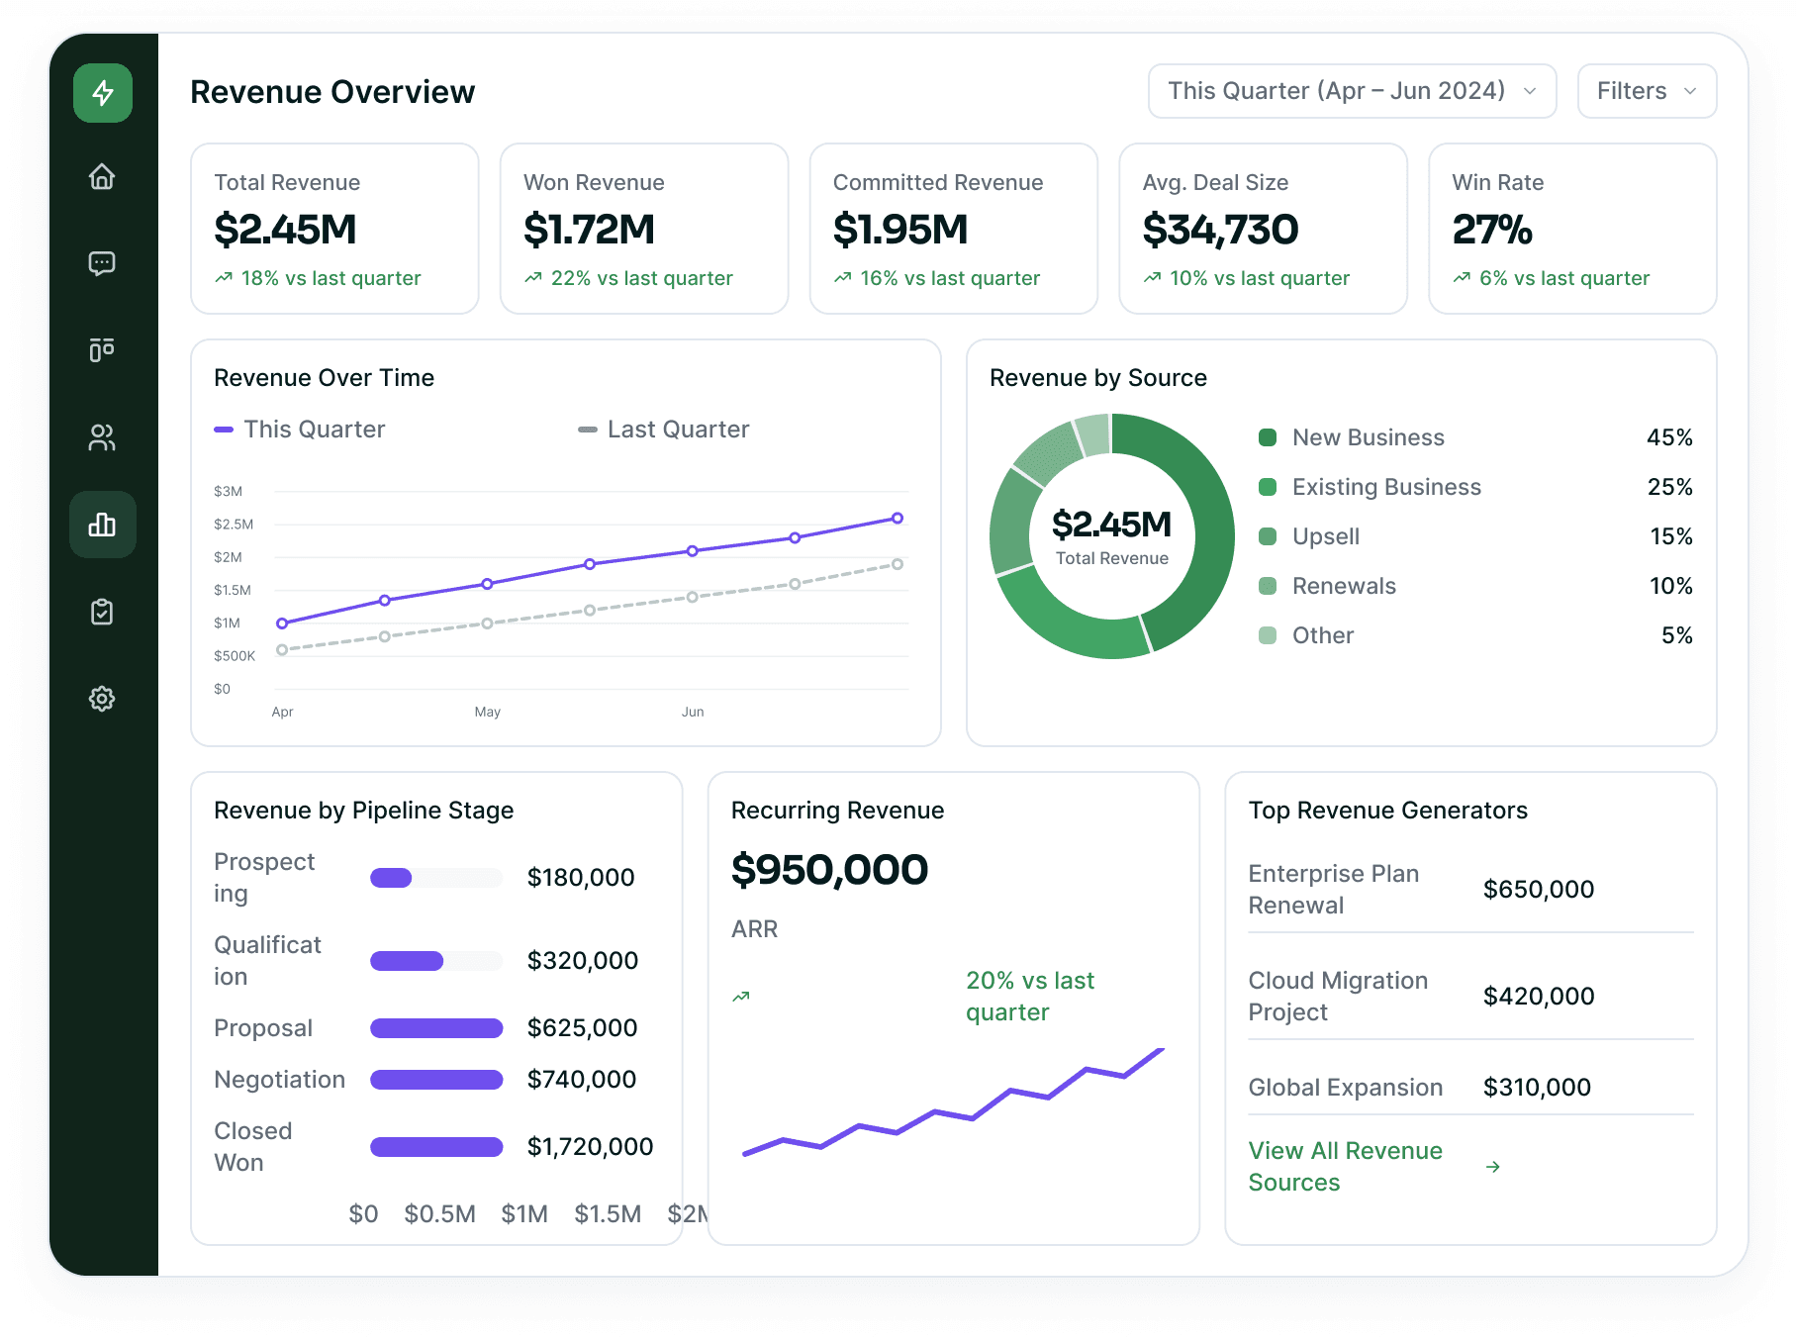Toggle This Quarter legend series
The width and height of the screenshot is (1797, 1342).
[300, 430]
